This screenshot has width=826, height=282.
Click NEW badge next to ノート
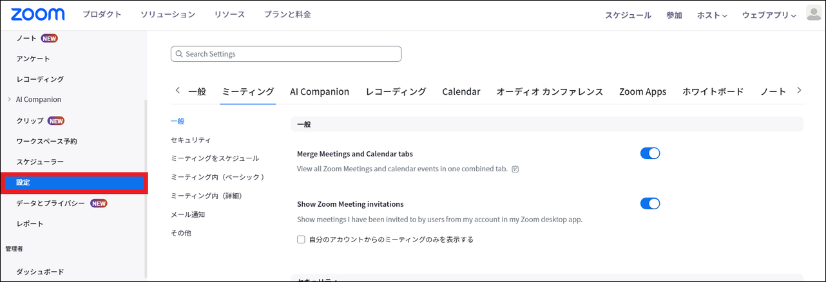(x=50, y=39)
